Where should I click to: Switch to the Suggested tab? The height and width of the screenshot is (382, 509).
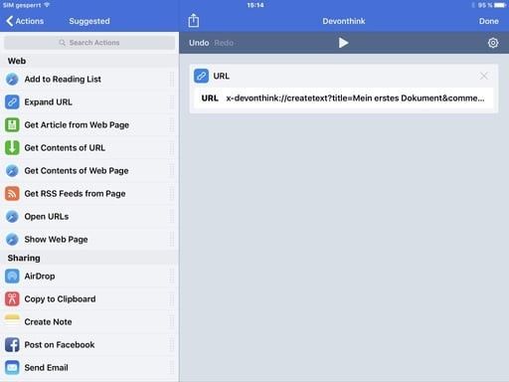click(x=89, y=21)
